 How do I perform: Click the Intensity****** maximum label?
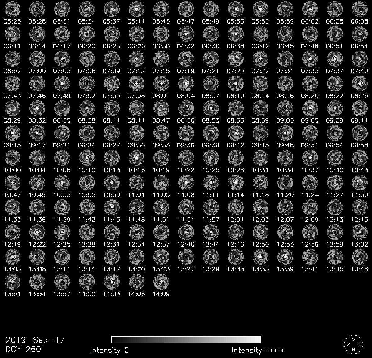258,351
